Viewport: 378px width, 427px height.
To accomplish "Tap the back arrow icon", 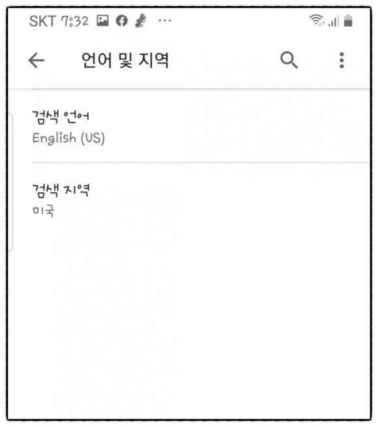I will pos(36,60).
